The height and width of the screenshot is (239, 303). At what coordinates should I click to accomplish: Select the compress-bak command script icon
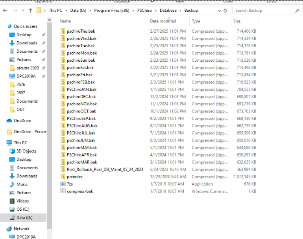(x=63, y=191)
